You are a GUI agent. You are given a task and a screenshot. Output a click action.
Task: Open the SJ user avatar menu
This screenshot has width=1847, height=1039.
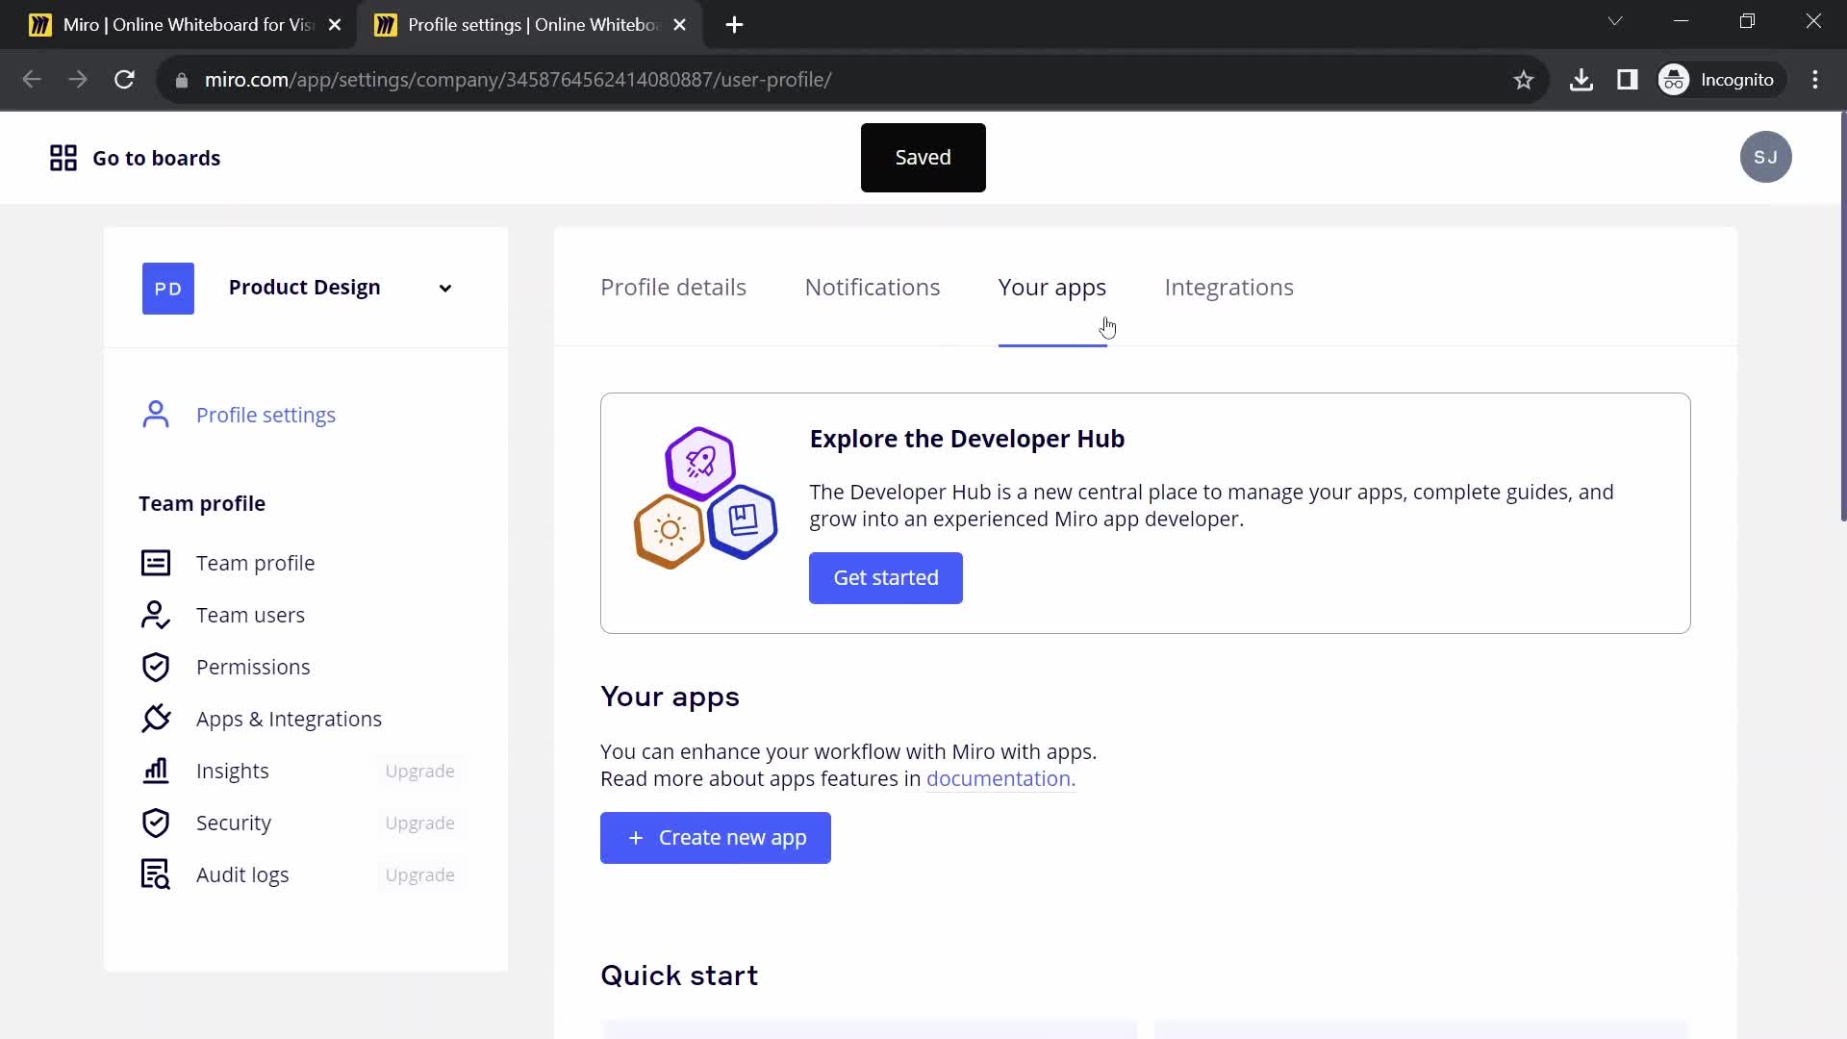1765,157
